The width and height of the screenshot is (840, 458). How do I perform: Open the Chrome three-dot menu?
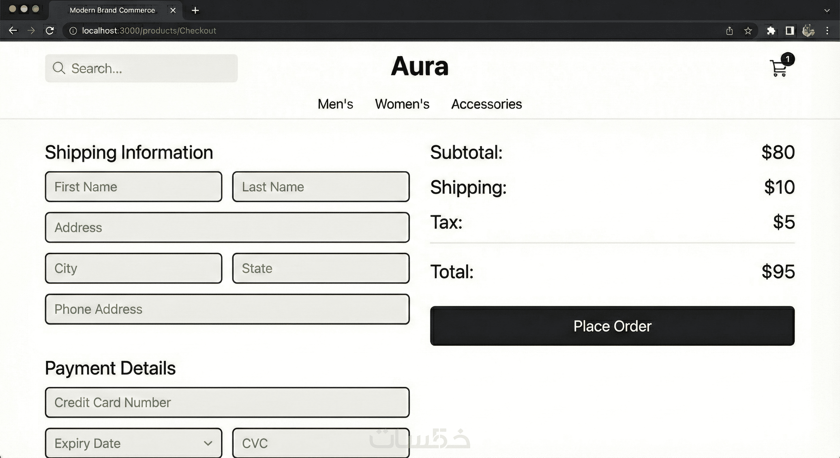[x=827, y=31]
